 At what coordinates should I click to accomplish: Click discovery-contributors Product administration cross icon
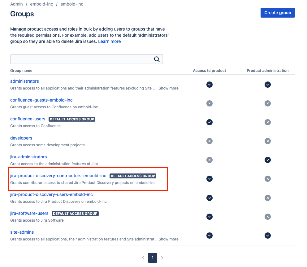(x=267, y=179)
